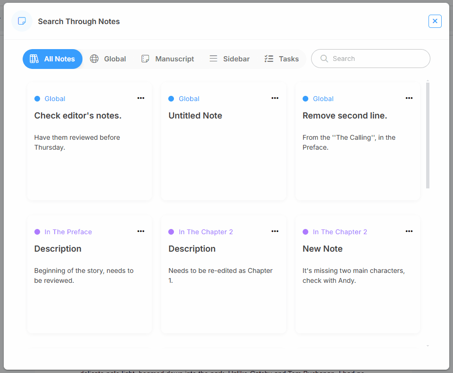The width and height of the screenshot is (453, 373).
Task: Expand options for Remove second line note
Action: coord(409,98)
